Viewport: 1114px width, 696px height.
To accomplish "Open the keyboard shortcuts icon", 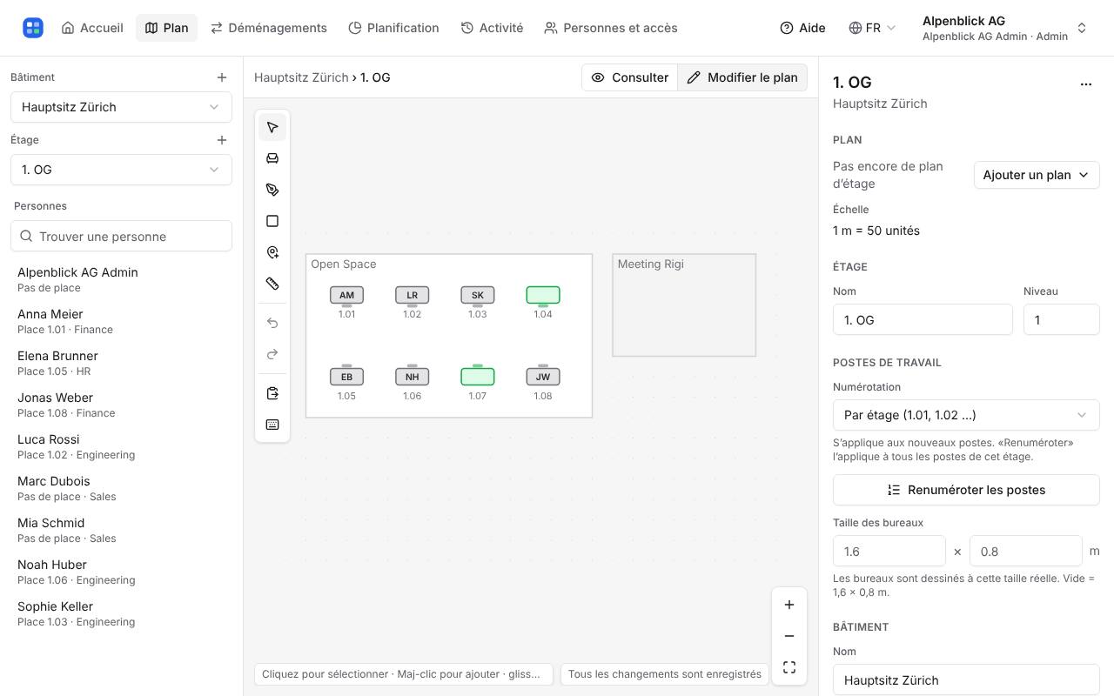I will coord(272,425).
